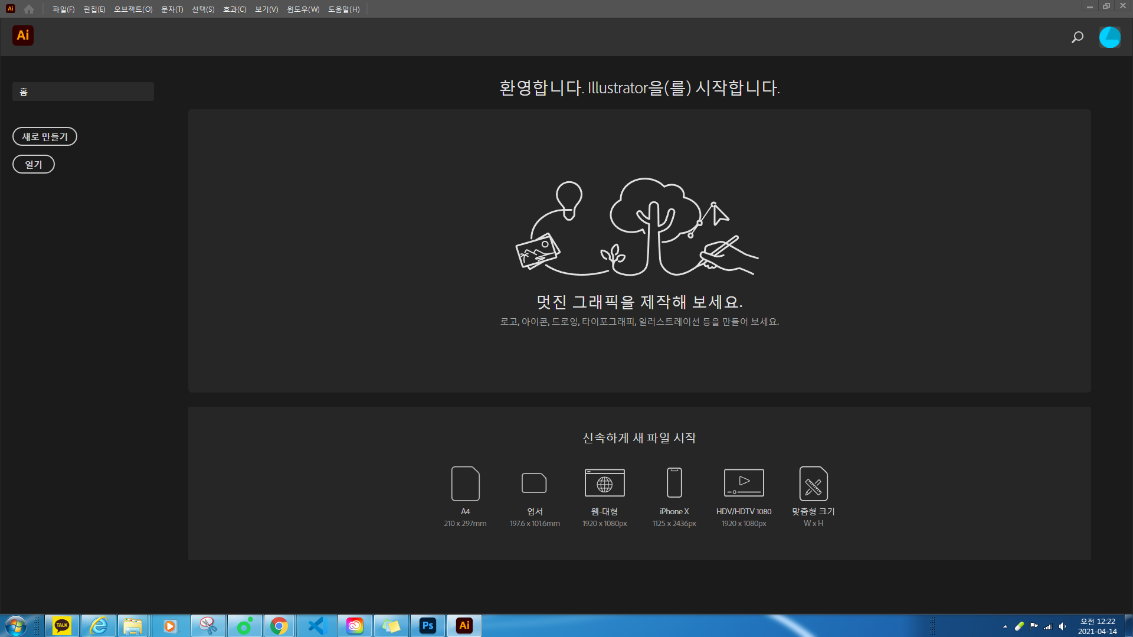
Task: Open the 효과(C) menu
Action: pyautogui.click(x=235, y=9)
